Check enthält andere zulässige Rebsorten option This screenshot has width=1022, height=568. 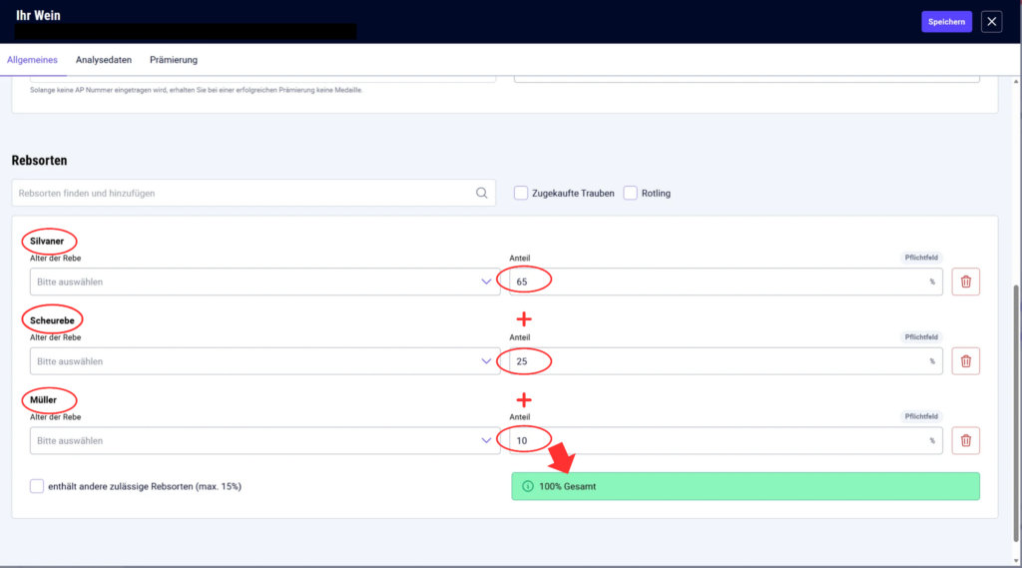click(37, 486)
